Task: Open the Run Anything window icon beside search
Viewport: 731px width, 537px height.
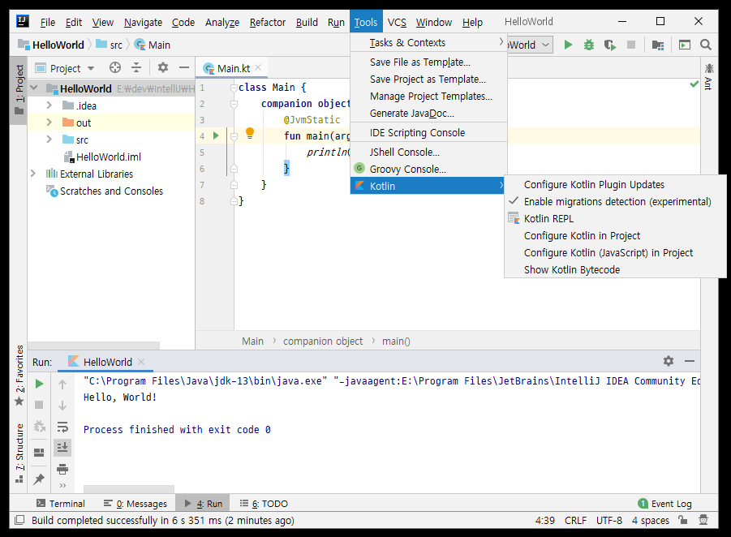Action: (x=685, y=45)
